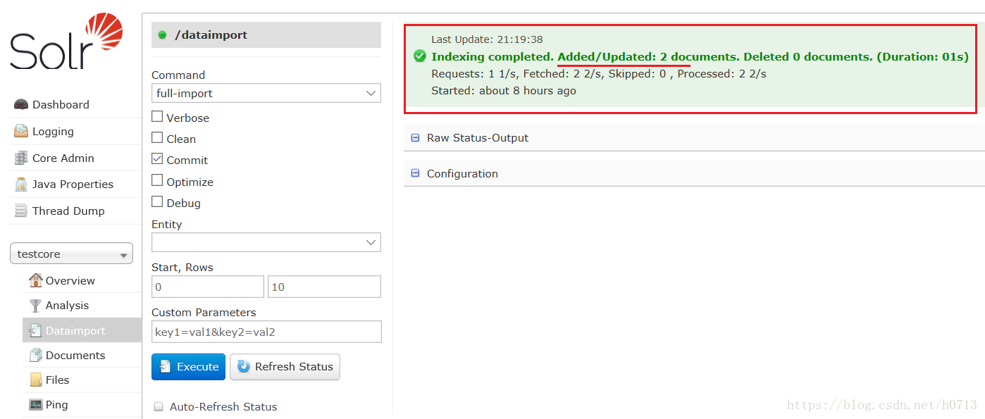
Task: Click the Dashboard gauge icon
Action: tap(21, 105)
